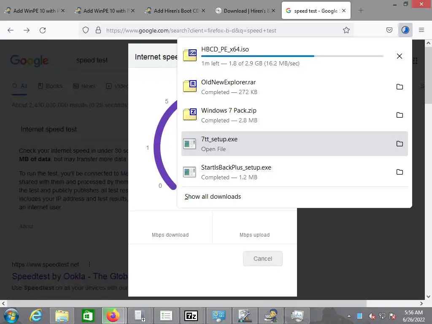Click the padlock site information icon
Screen dimensions: 432x324
(98, 30)
